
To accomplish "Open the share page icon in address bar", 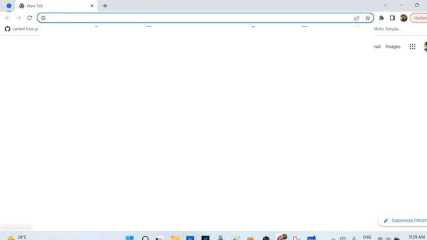I will (356, 18).
